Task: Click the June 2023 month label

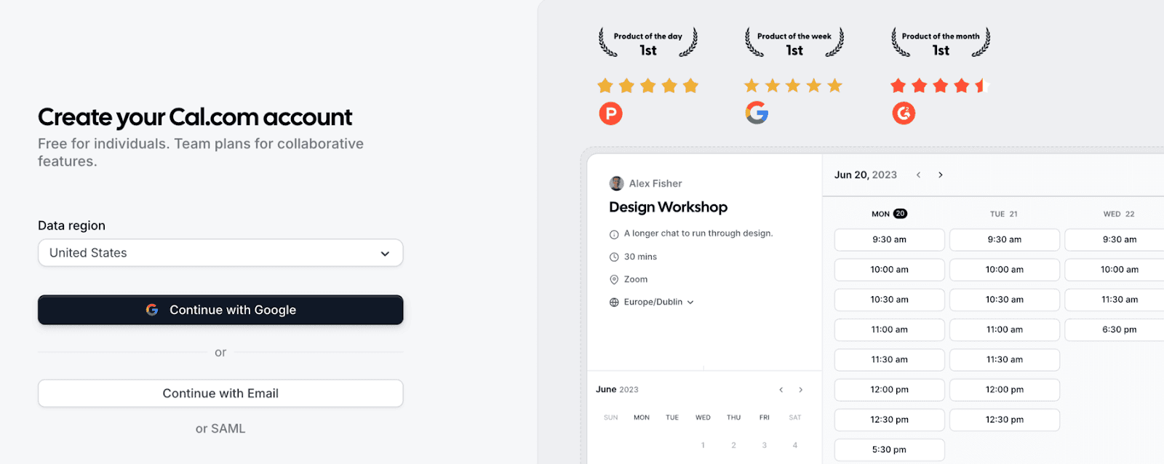Action: pos(617,390)
